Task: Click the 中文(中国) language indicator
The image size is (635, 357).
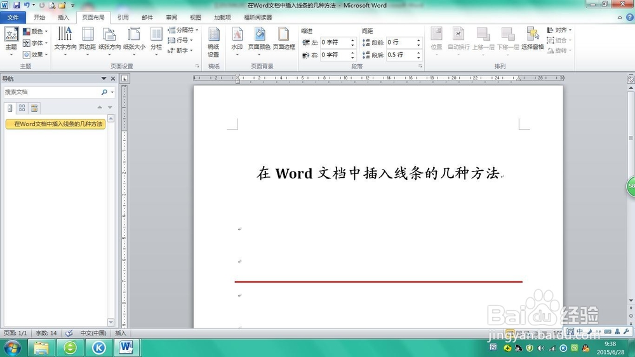Action: [93, 333]
